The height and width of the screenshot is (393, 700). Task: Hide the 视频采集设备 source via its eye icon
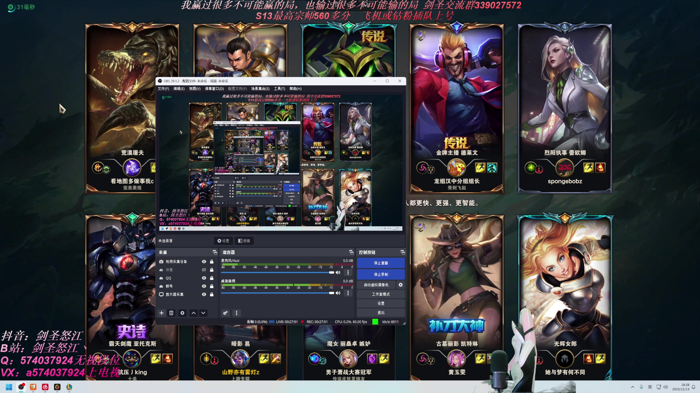[204, 261]
